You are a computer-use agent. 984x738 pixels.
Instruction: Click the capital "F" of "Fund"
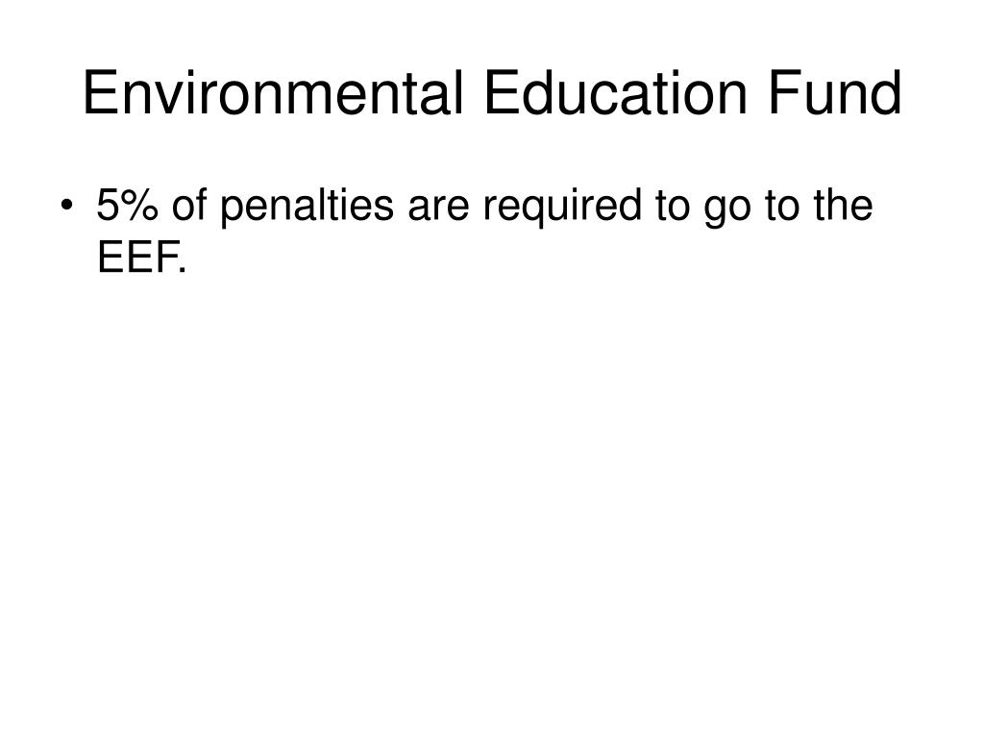point(783,93)
